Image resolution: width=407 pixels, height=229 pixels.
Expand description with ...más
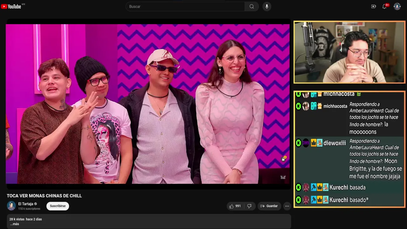[x=15, y=224]
